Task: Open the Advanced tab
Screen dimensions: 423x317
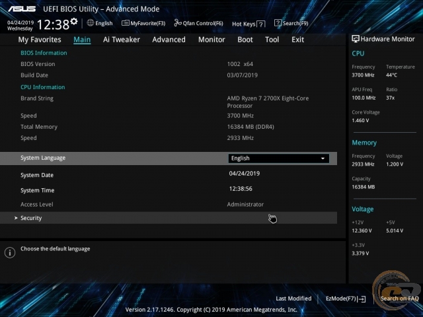Action: (x=169, y=40)
